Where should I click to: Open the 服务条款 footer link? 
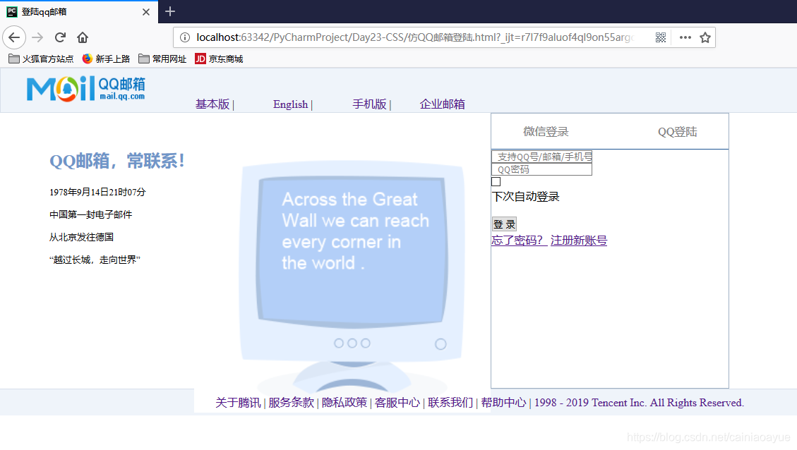coord(292,403)
